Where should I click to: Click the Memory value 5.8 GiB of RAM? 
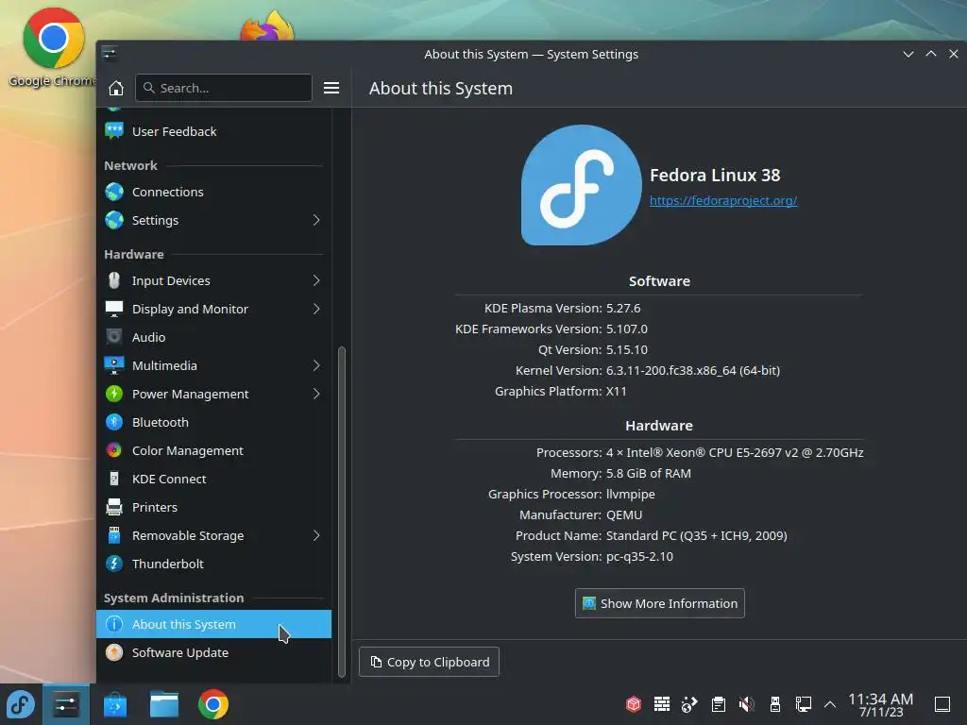pos(649,474)
